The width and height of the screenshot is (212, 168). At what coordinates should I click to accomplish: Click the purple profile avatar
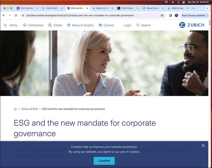(176, 15)
